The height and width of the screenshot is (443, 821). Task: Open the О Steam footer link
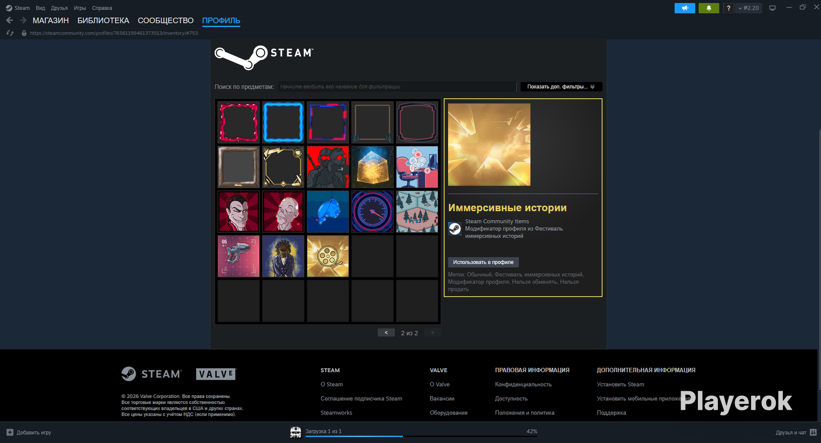(x=332, y=385)
